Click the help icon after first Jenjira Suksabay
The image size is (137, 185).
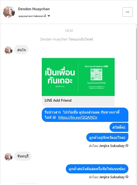(x=127, y=146)
